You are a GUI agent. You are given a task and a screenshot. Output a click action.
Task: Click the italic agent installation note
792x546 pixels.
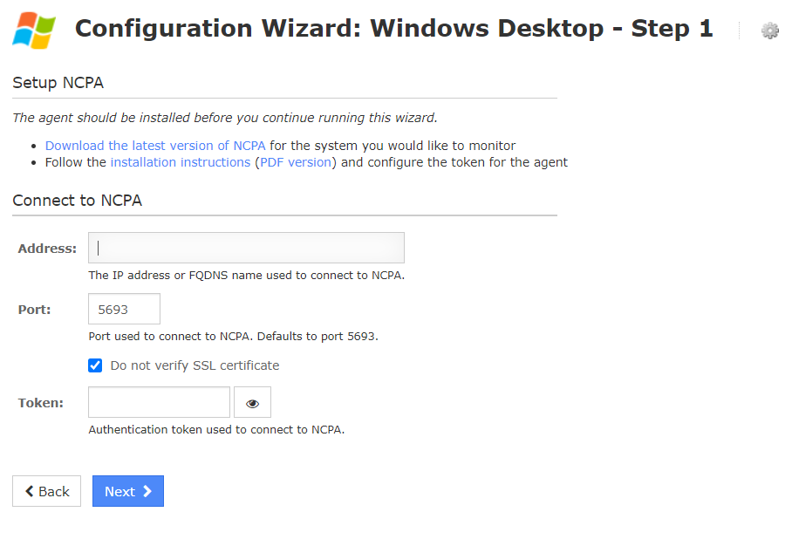tap(225, 118)
